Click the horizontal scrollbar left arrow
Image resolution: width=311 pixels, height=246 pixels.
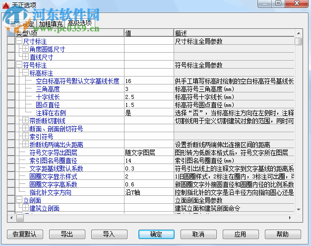(x=11, y=218)
